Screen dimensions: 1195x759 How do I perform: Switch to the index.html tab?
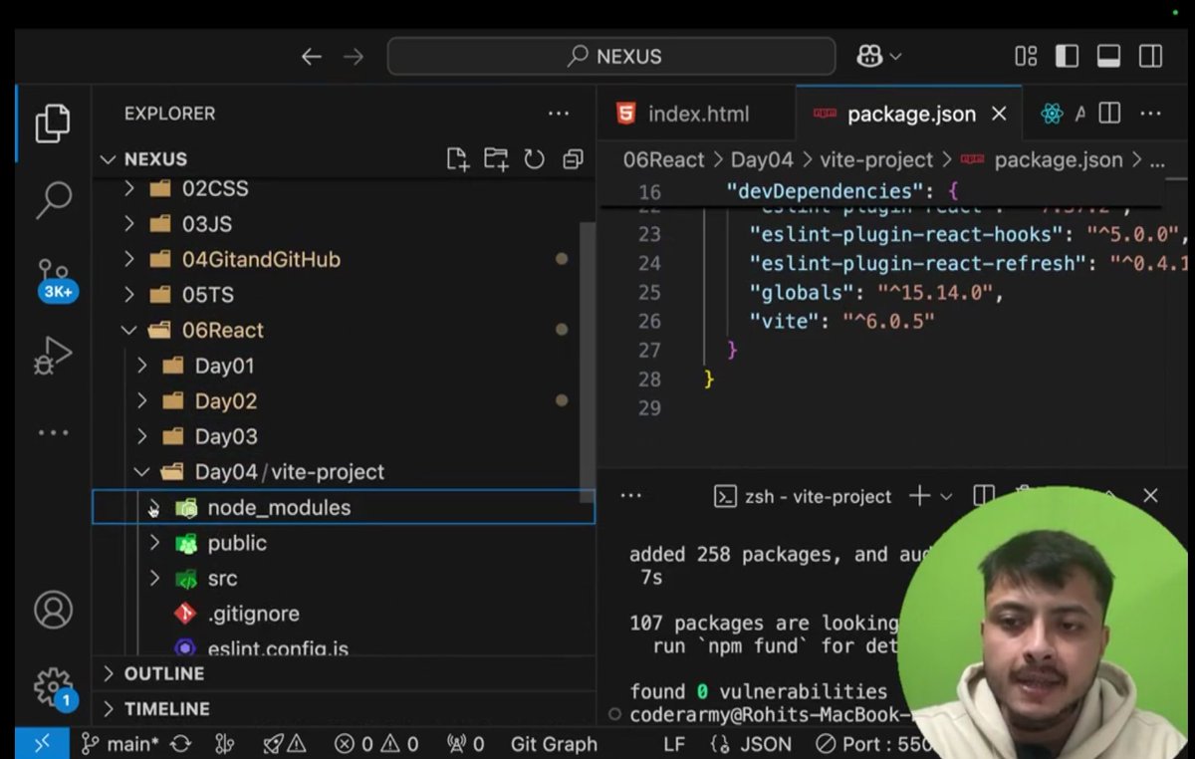coord(696,114)
